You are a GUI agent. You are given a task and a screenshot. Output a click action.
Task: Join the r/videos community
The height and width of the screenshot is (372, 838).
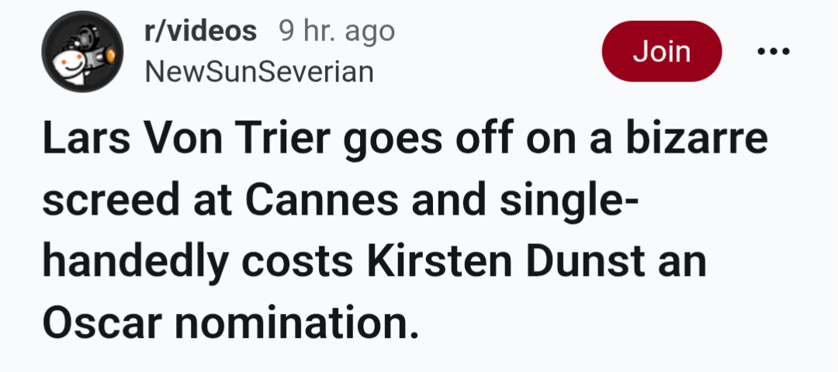[661, 52]
